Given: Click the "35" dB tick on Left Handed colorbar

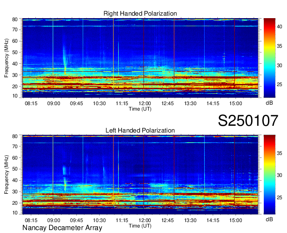Looking at the screenshot, I should pos(279,153).
